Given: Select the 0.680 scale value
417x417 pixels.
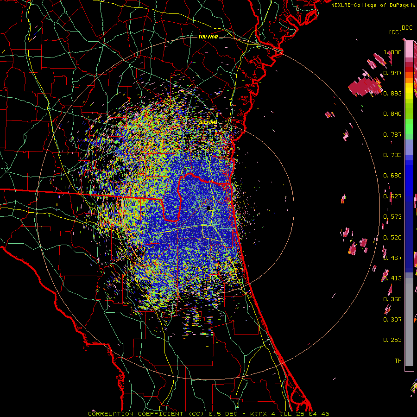Looking at the screenshot, I should click(392, 176).
